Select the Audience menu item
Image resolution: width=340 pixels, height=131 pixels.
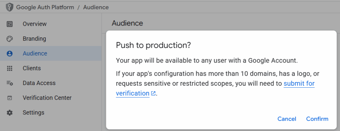pos(51,53)
